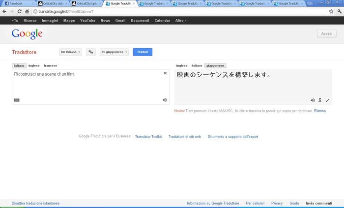Open the Translator Toolkit link

[x=148, y=137]
